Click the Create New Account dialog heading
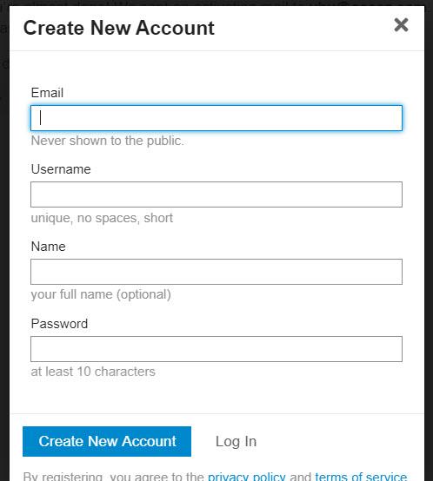Viewport: 433px width, 481px height. click(119, 28)
